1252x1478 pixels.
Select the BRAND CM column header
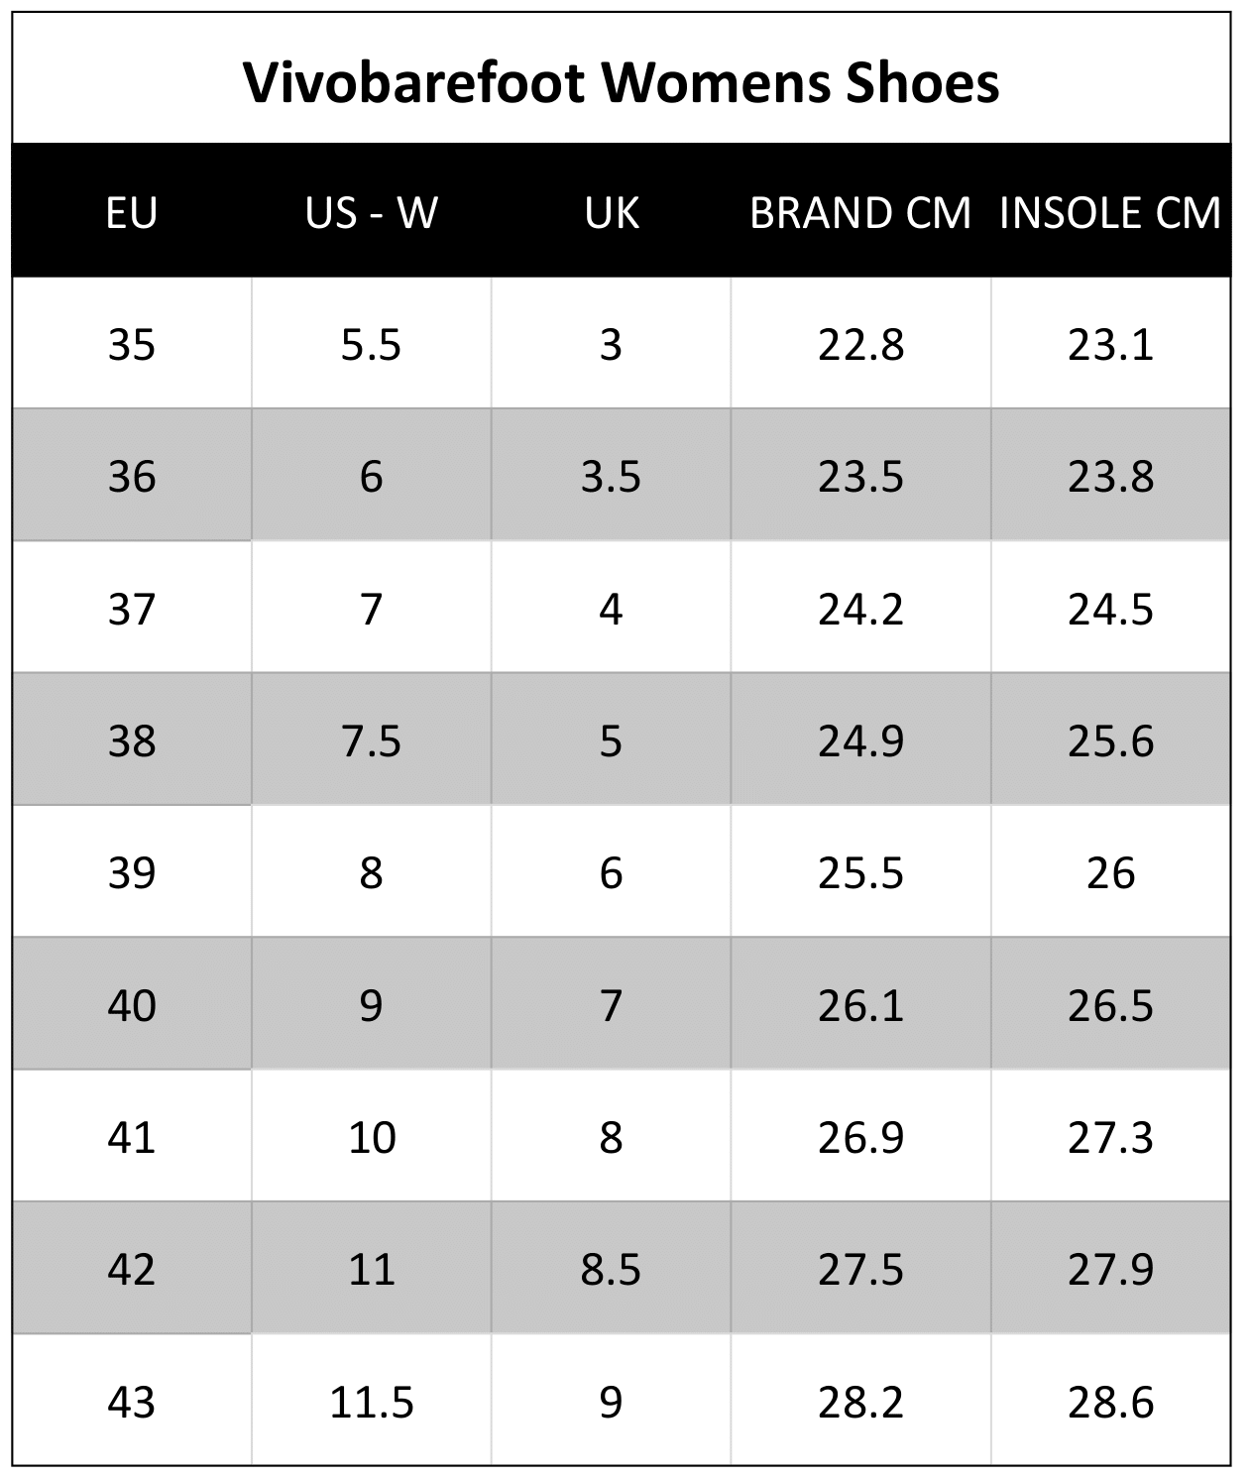[x=860, y=212]
